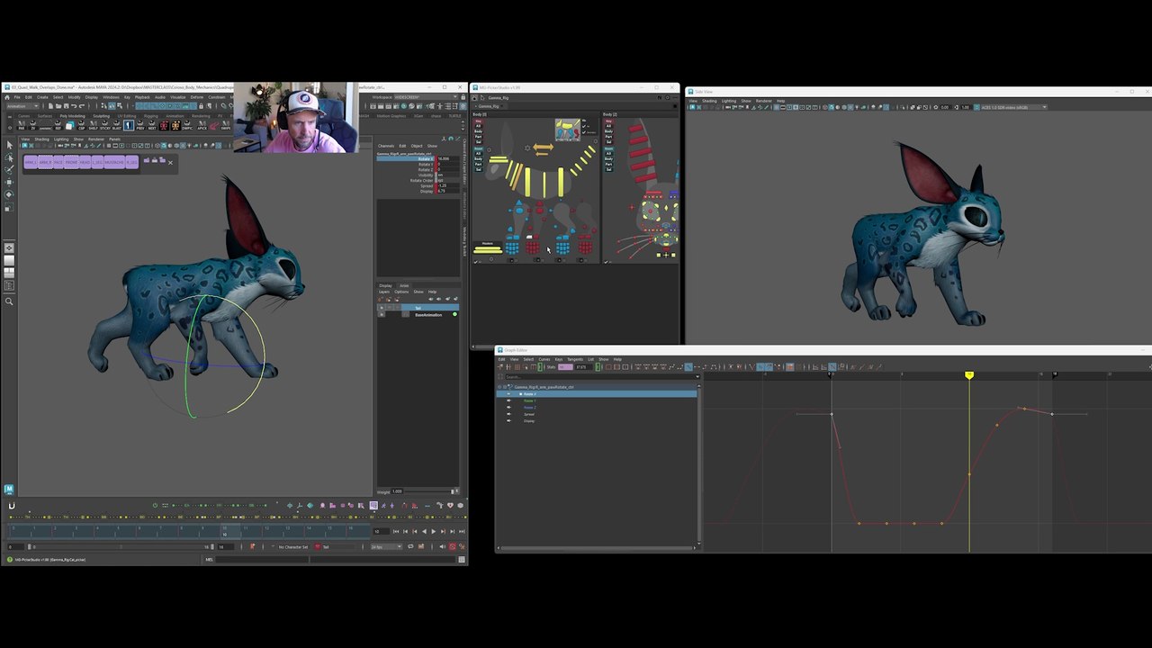Activate the Rotate tool in toolbox
This screenshot has height=648, width=1152.
point(9,194)
